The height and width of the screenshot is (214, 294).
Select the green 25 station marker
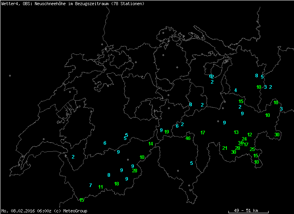(252, 149)
